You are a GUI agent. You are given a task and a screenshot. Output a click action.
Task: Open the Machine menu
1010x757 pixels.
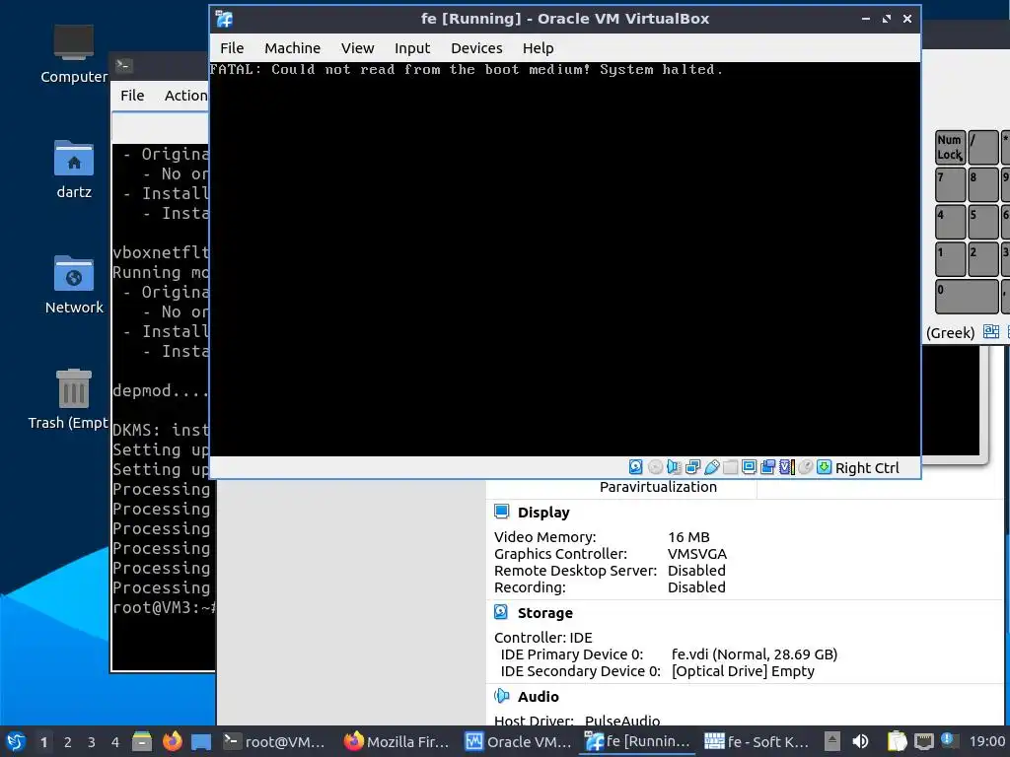coord(292,48)
